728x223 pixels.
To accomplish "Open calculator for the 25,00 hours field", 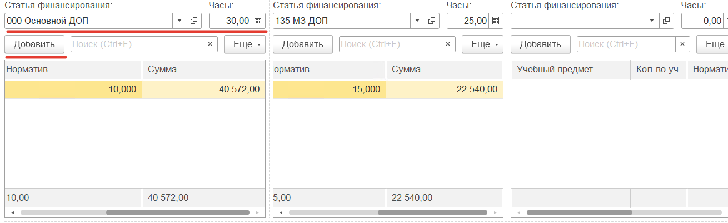I will click(x=496, y=21).
